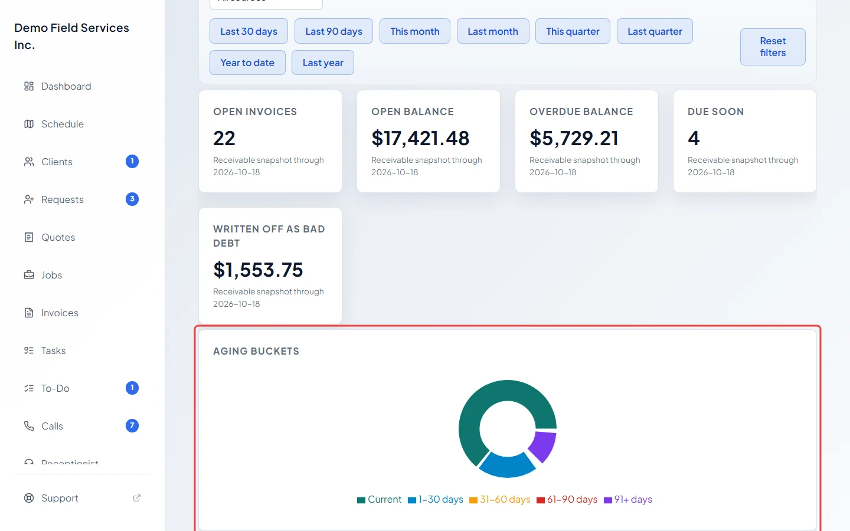
Task: Click the 91+ days legend swatch
Action: [x=608, y=500]
